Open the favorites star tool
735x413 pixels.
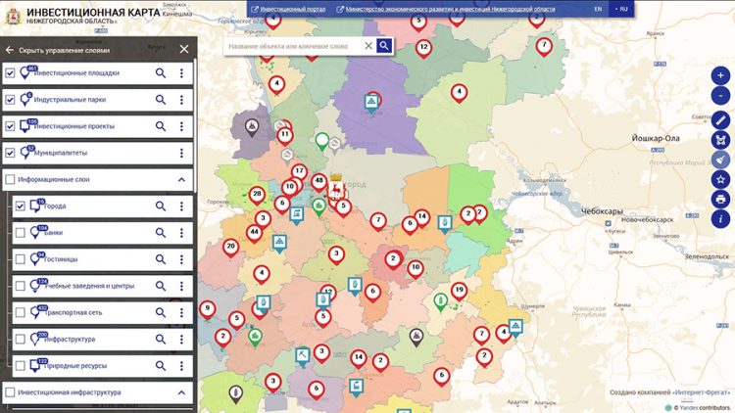coord(720,179)
